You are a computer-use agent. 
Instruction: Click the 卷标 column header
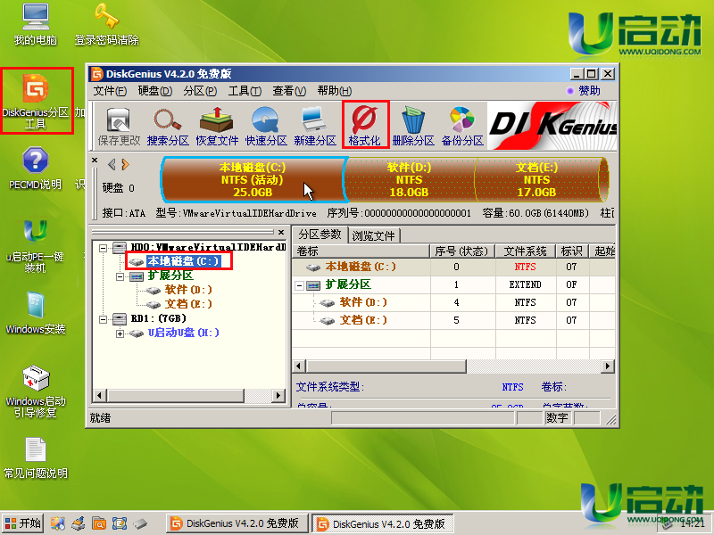(x=361, y=251)
